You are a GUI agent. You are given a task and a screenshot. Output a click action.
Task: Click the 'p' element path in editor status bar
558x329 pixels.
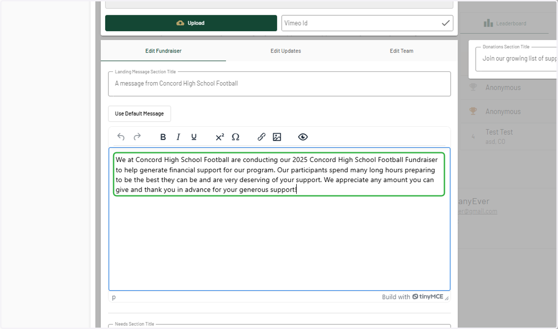tap(114, 297)
